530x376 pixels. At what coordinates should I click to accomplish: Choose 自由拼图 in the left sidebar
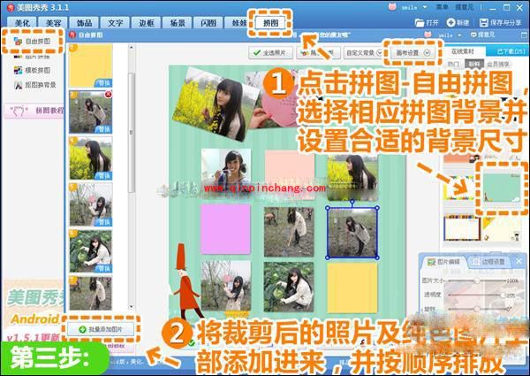pyautogui.click(x=34, y=42)
